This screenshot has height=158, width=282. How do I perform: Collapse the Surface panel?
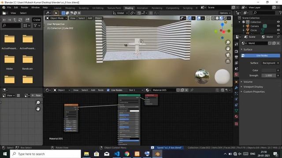(248, 50)
